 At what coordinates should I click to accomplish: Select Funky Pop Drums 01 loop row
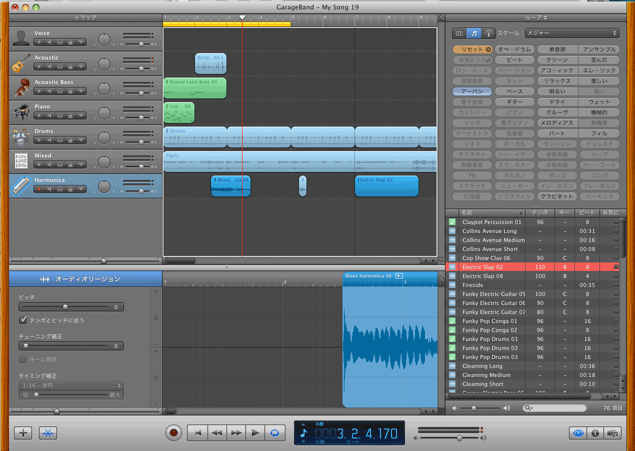tap(489, 339)
